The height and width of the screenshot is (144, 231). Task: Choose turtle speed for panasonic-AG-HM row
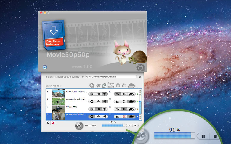pos(131,102)
